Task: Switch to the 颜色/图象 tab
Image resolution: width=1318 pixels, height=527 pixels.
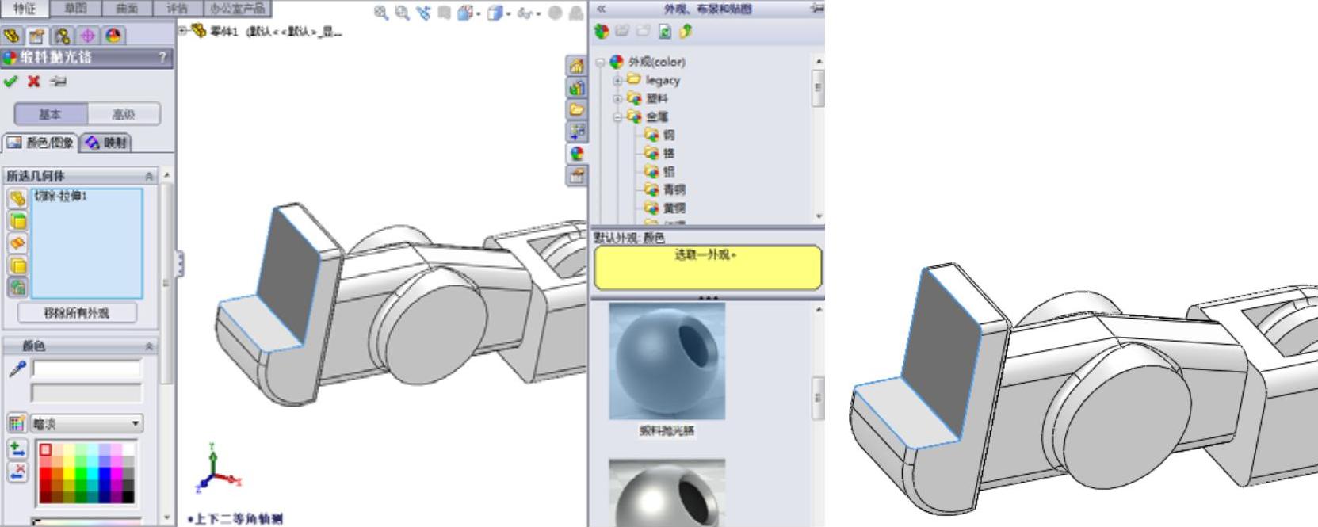Action: (40, 143)
